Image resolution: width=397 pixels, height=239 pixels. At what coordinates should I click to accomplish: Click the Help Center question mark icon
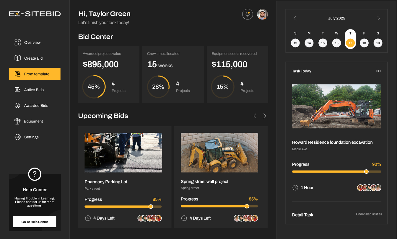point(35,174)
